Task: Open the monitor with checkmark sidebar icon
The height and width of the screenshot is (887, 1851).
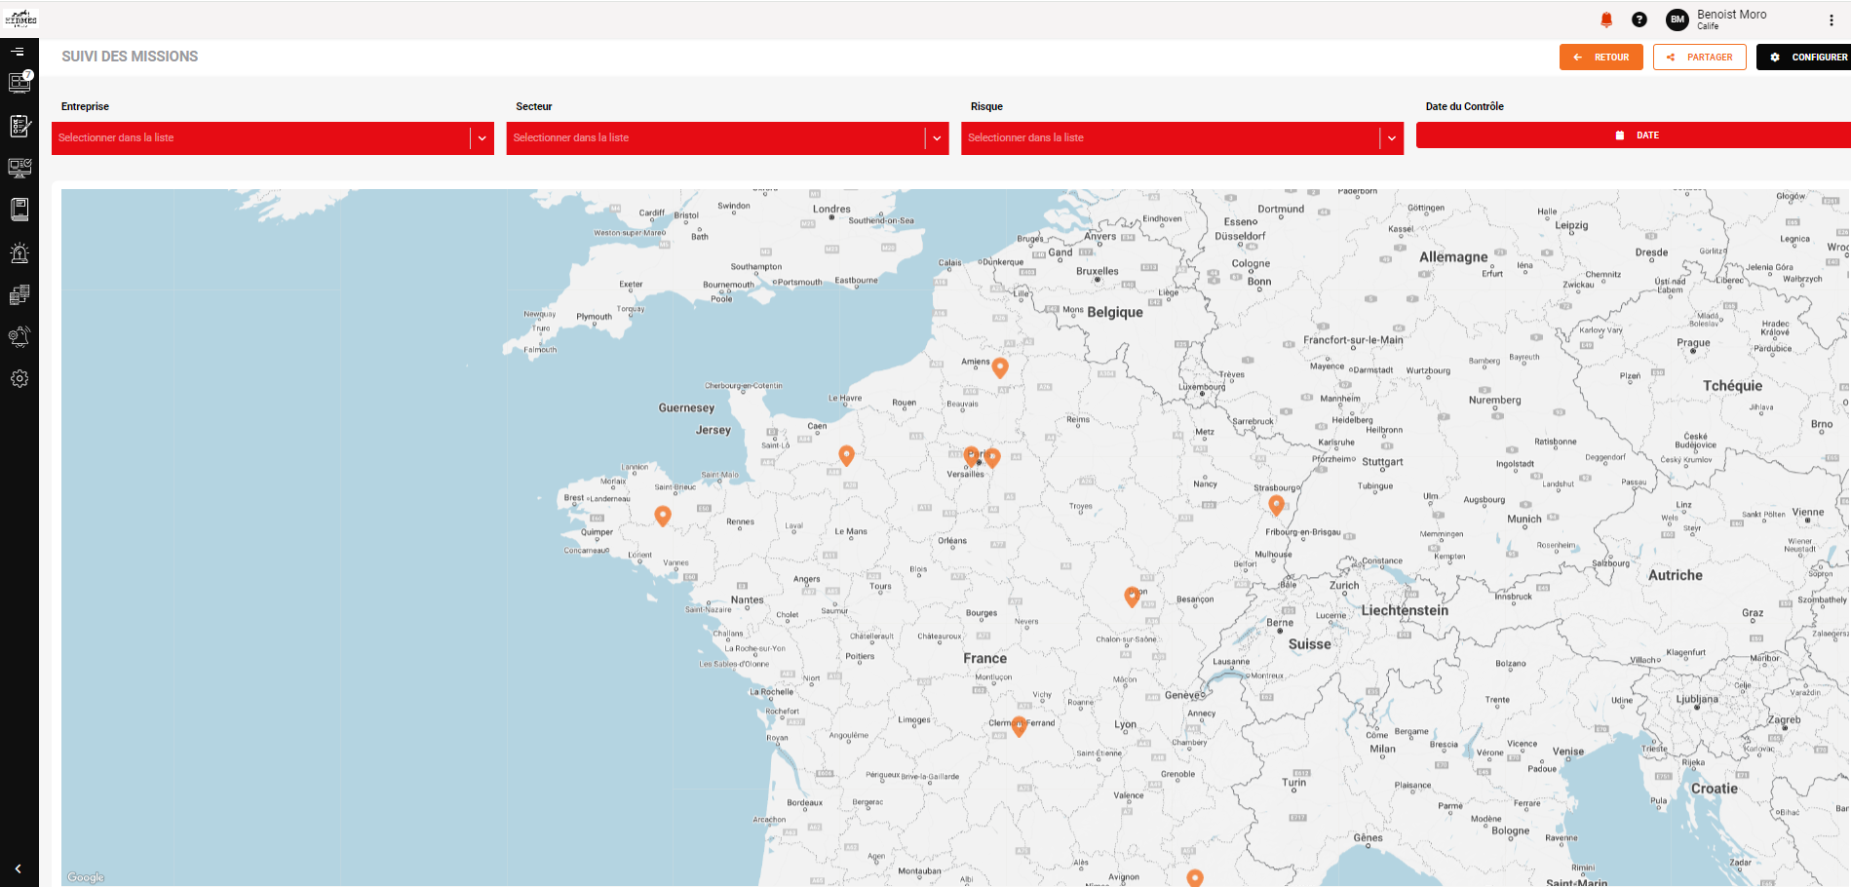Action: pos(19,168)
